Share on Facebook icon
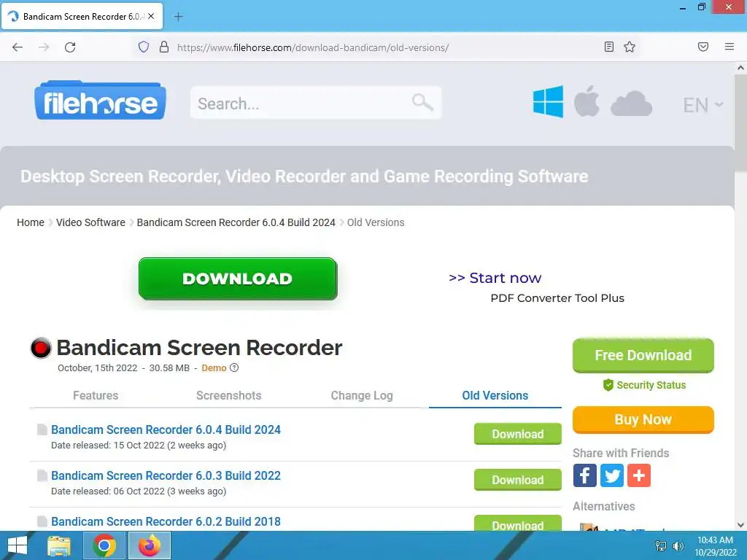Screen dimensions: 747x560 pos(584,475)
